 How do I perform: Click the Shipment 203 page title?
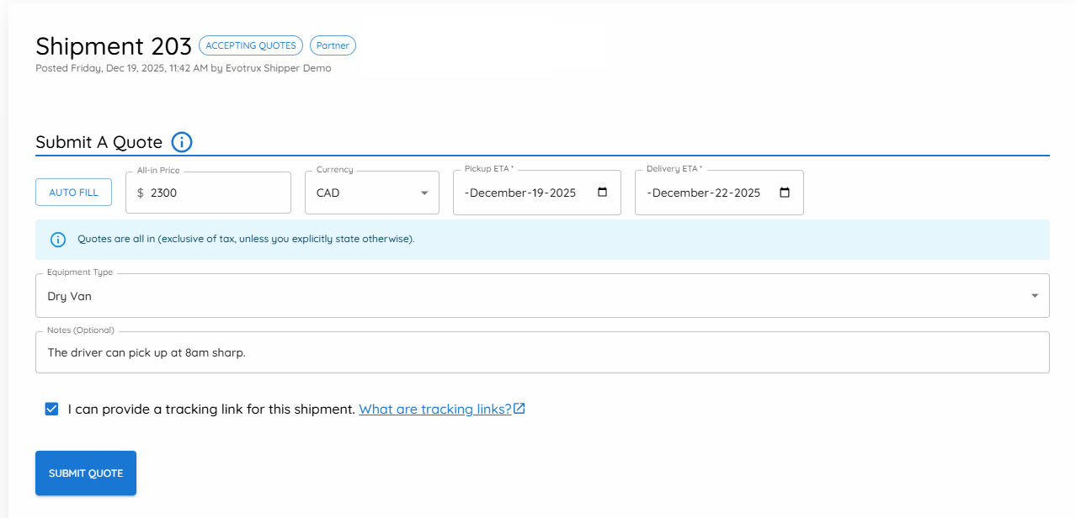tap(114, 45)
